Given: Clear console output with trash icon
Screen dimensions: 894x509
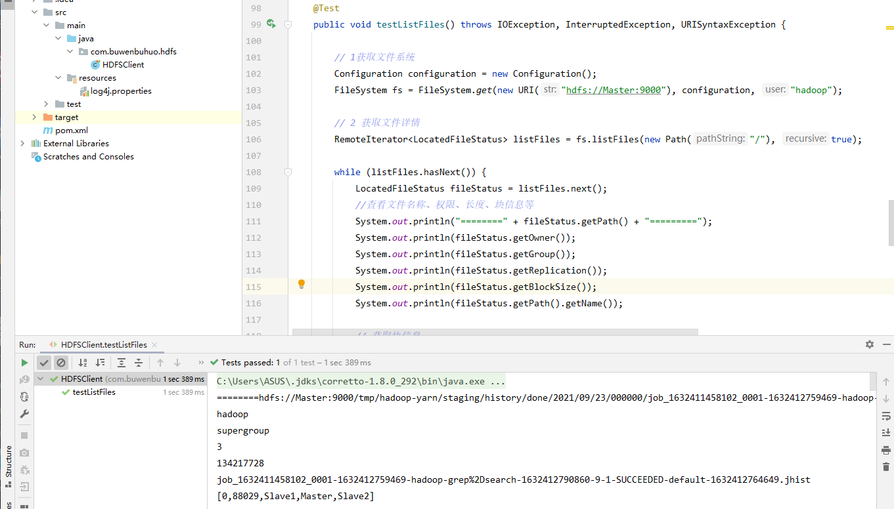Looking at the screenshot, I should coord(886,466).
